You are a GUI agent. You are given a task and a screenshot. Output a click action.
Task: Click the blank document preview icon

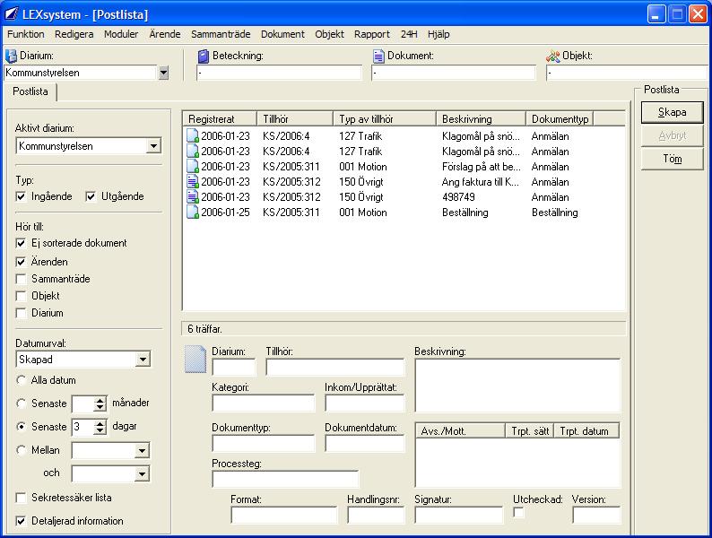click(x=195, y=360)
